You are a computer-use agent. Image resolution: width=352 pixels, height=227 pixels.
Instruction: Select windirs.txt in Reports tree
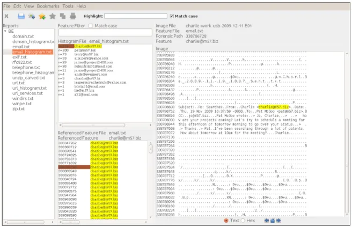[23, 98]
